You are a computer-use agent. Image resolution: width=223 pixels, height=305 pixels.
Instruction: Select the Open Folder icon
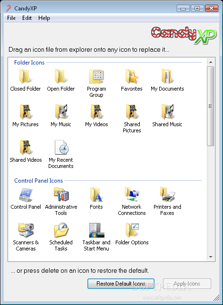61,76
